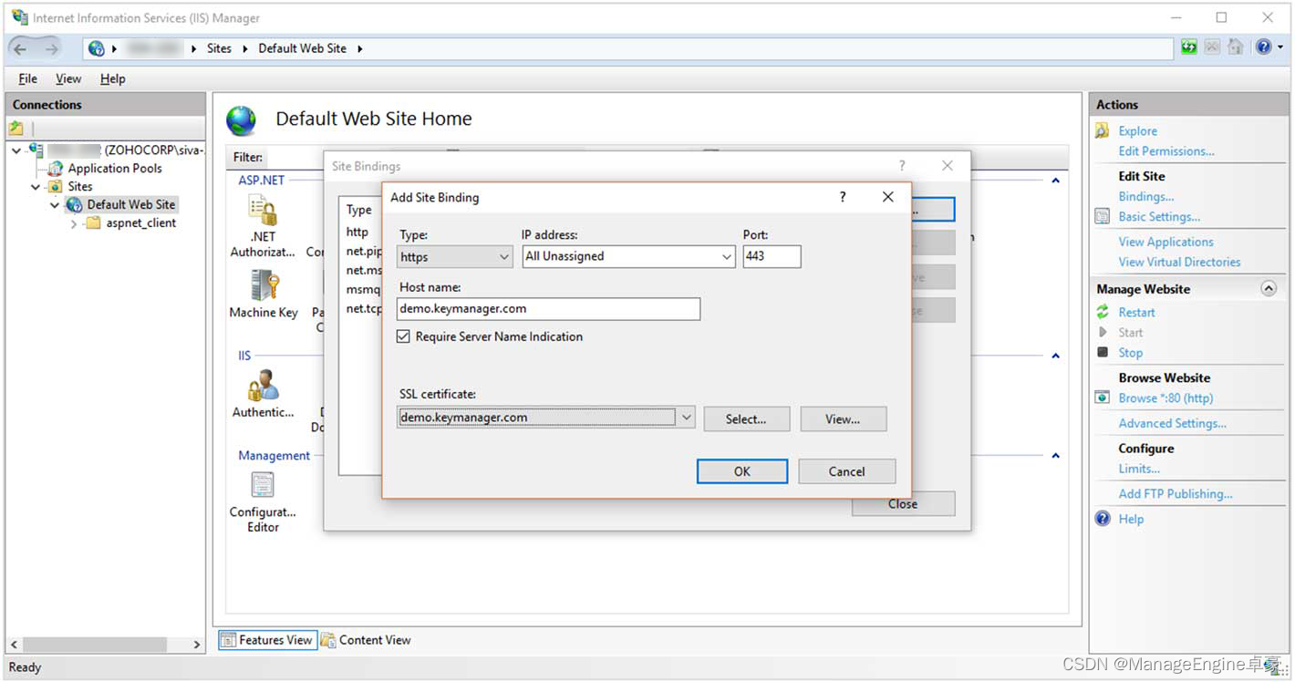Click the Restart website icon

pos(1103,312)
